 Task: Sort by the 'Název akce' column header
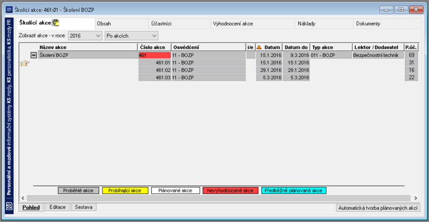(87, 47)
